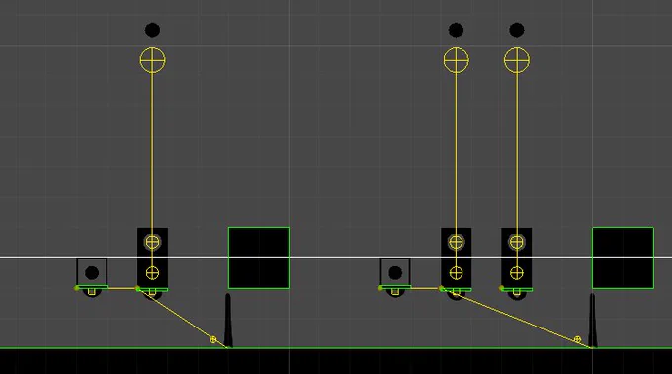
Task: Click green anchor dot at rightmost tall block base
Action: [x=501, y=288]
